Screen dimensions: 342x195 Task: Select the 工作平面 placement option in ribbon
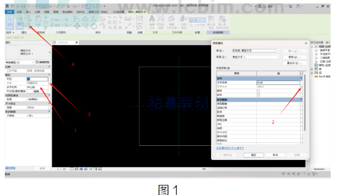[197, 25]
